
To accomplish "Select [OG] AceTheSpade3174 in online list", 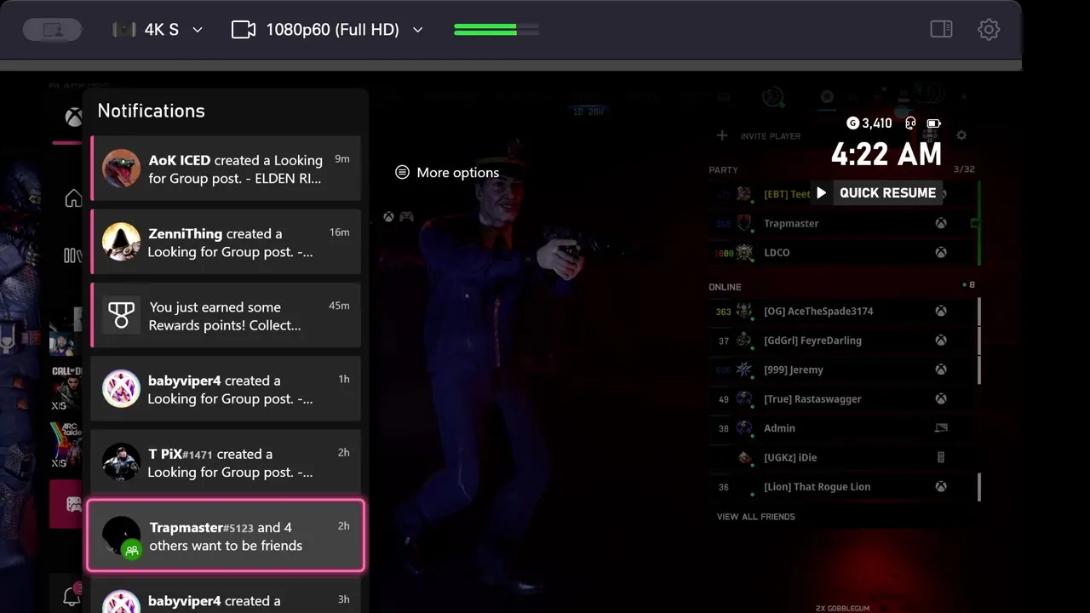I will (x=841, y=312).
